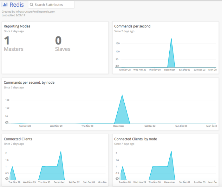Click zero marker in Connected Clients by node chart

pyautogui.click(x=117, y=178)
